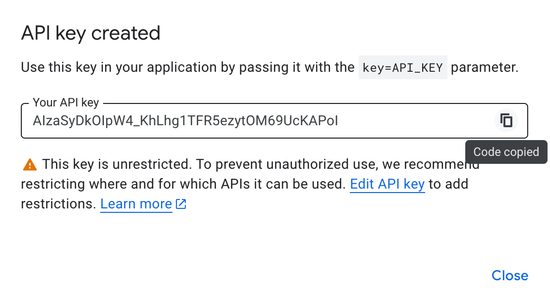Click the orange warning triangle icon
The height and width of the screenshot is (296, 550).
(30, 164)
